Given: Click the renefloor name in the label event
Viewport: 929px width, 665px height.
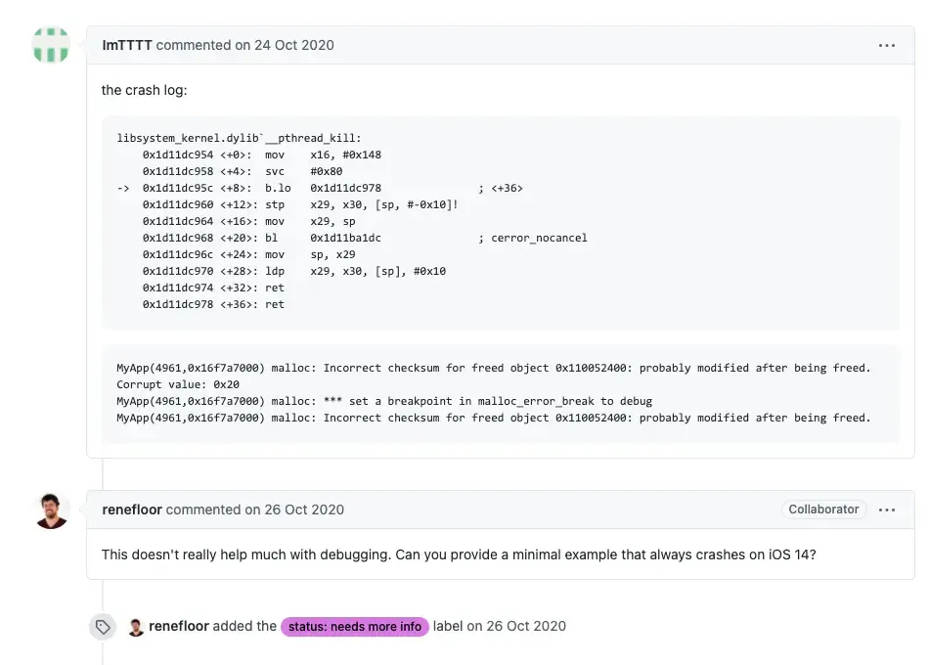Looking at the screenshot, I should coord(179,626).
